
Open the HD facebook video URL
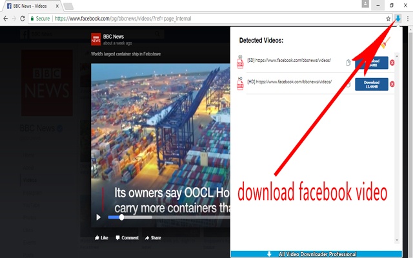click(x=289, y=82)
